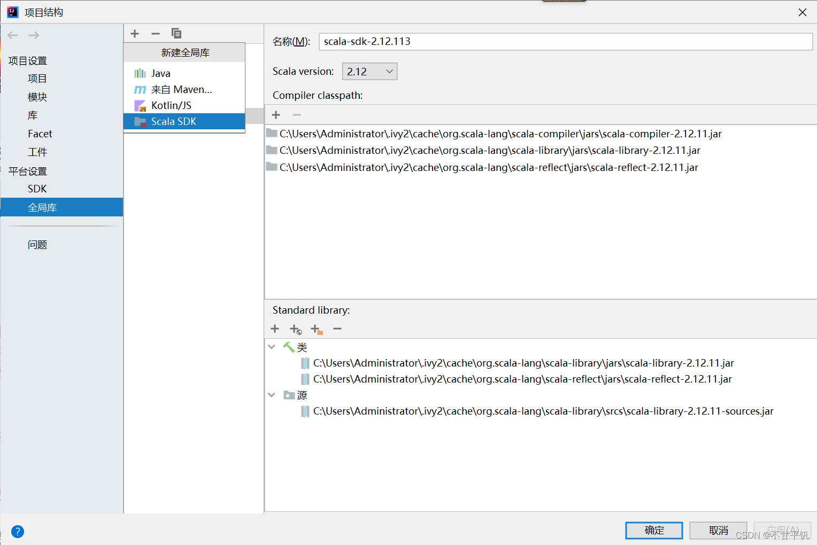Click the hammer icon next to 类
817x545 pixels.
click(289, 347)
